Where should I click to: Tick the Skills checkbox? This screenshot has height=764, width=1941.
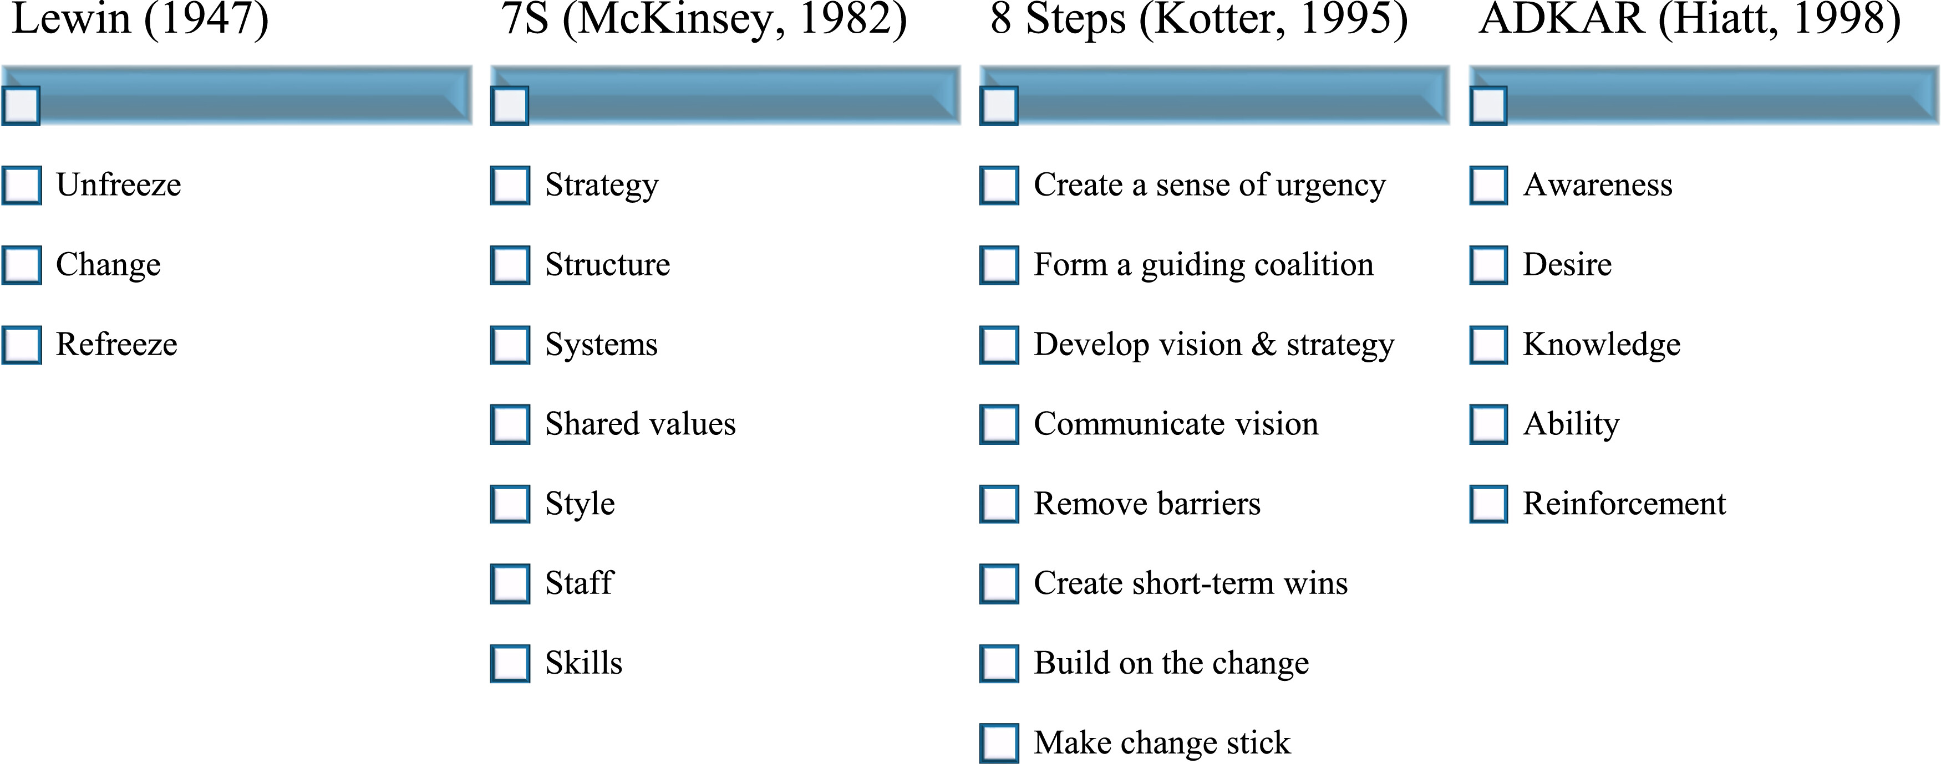click(x=510, y=663)
